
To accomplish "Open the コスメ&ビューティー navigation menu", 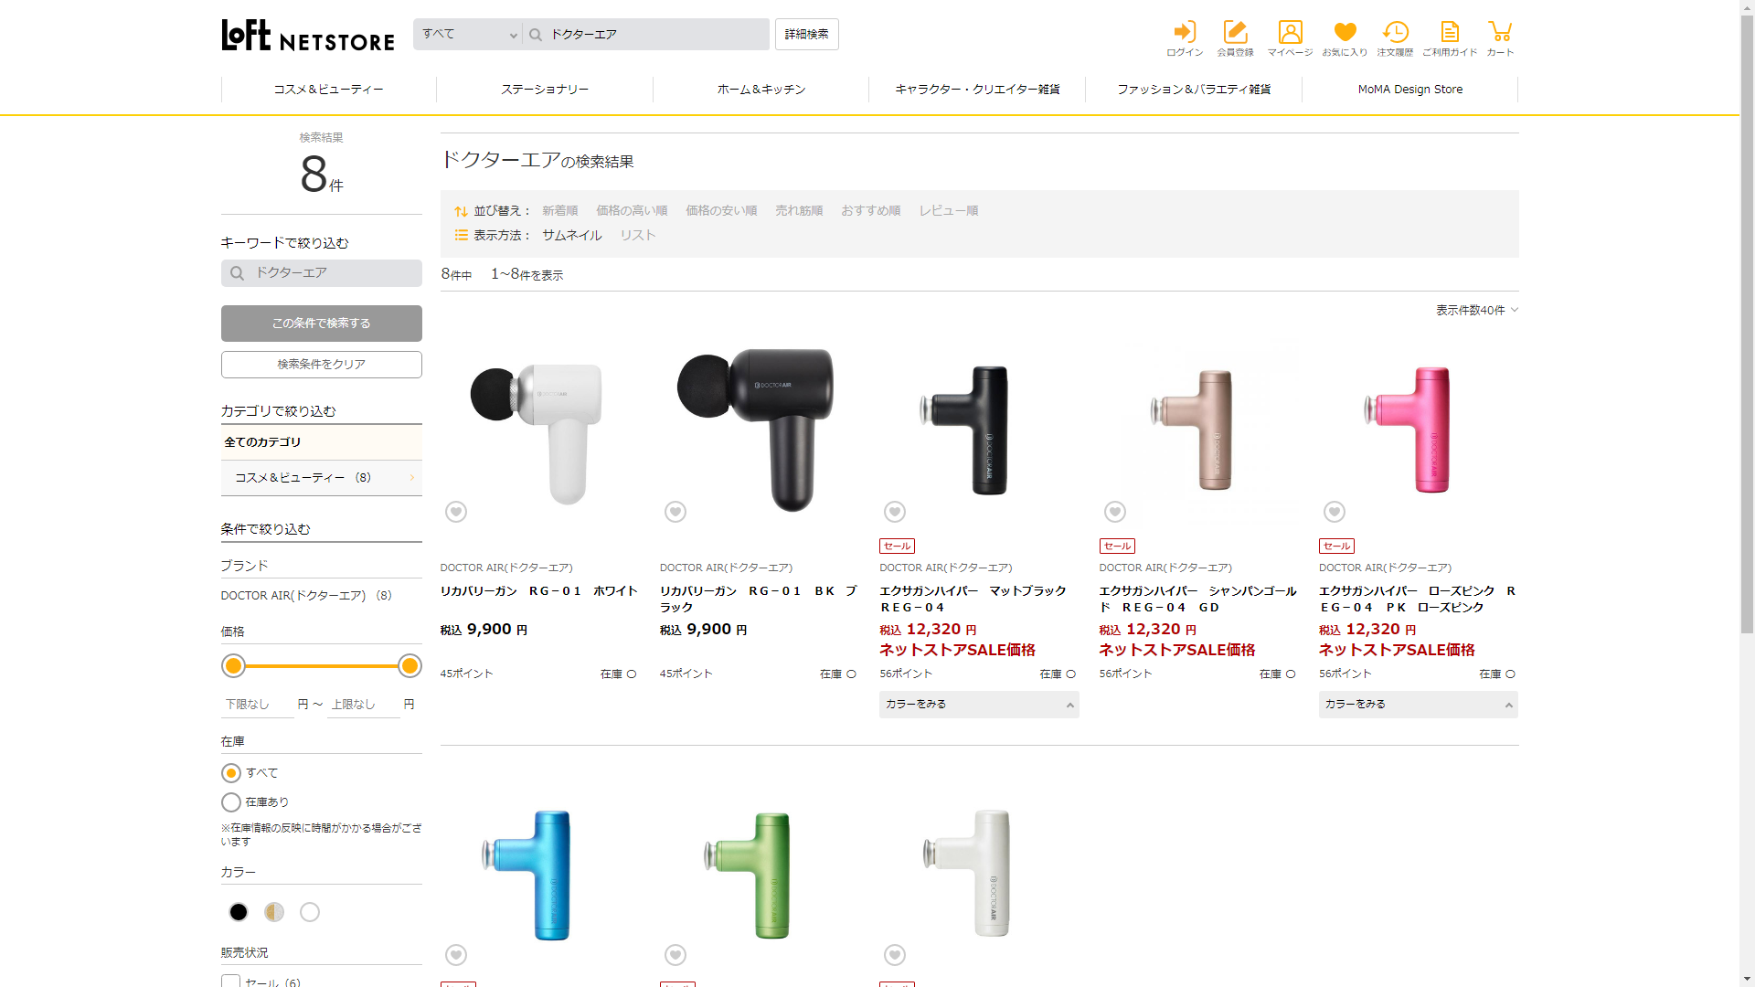I will 328,90.
